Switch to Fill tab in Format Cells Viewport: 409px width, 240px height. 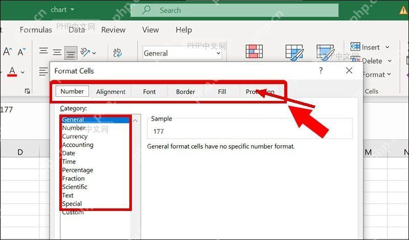222,92
